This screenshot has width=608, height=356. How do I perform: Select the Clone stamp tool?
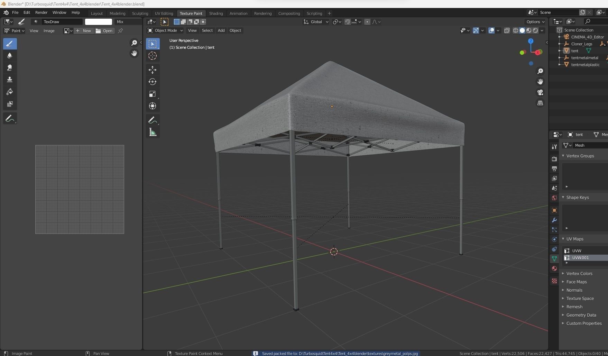(10, 80)
